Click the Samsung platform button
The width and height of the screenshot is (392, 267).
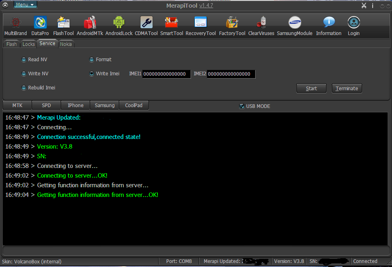click(x=105, y=106)
